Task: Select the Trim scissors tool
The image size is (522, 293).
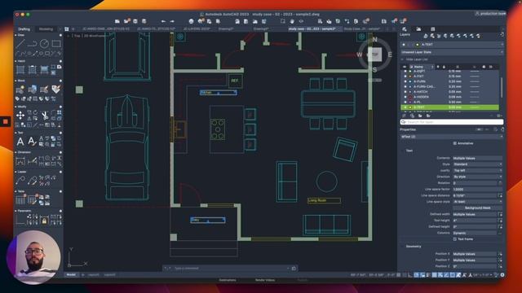Action: pyautogui.click(x=45, y=116)
